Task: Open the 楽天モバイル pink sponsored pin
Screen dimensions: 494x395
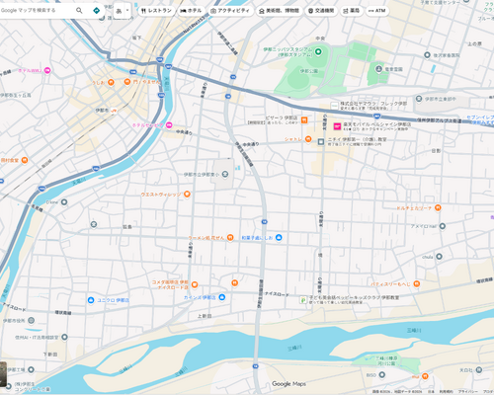Action: click(x=337, y=126)
